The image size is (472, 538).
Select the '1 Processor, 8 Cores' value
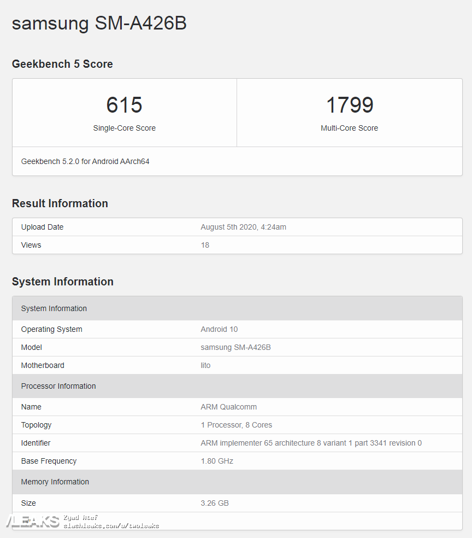coord(236,425)
